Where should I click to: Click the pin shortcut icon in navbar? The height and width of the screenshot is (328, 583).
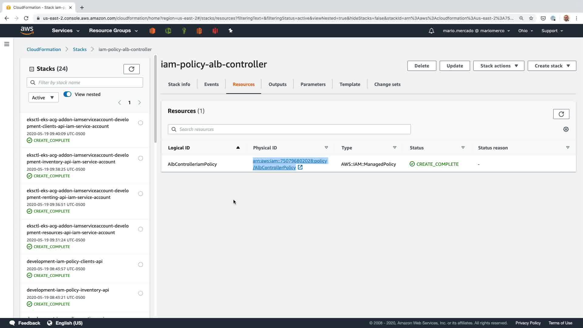coord(230,31)
